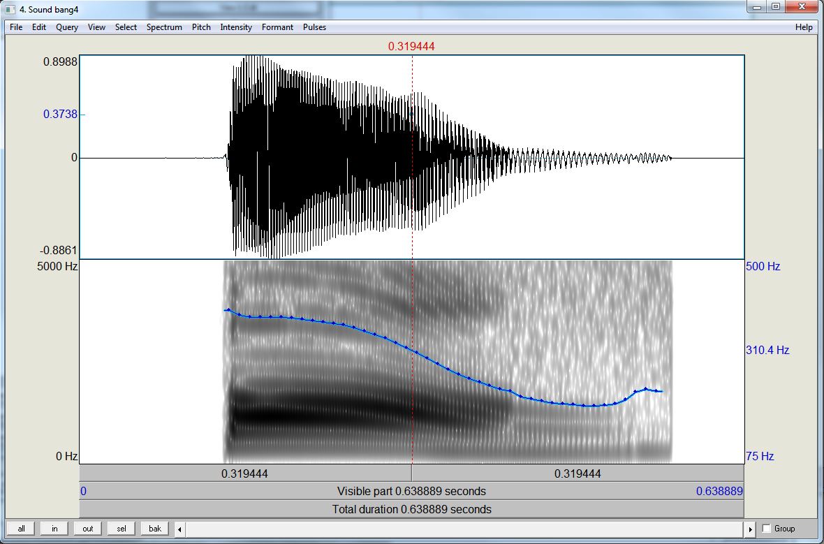
Task: Click the 'bak' zoom button
Action: 155,529
